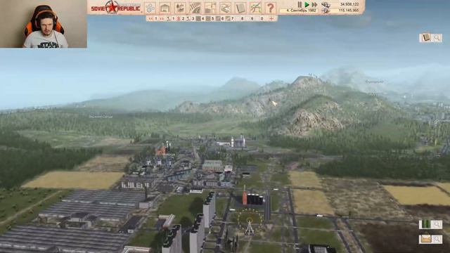Screen dimensions: 450x253
Task: Pause the game simulation
Action: (x=300, y=4)
